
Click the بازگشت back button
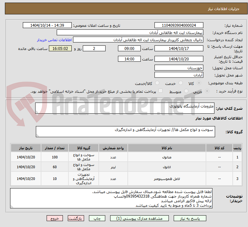pyautogui.click(x=76, y=218)
